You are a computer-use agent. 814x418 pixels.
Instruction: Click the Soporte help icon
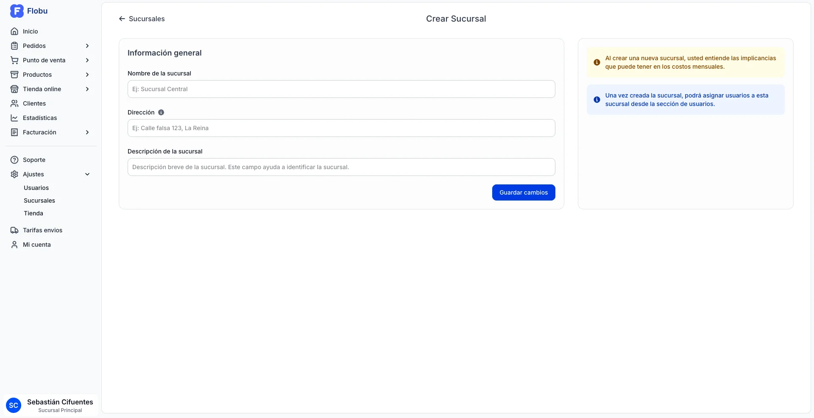(14, 160)
